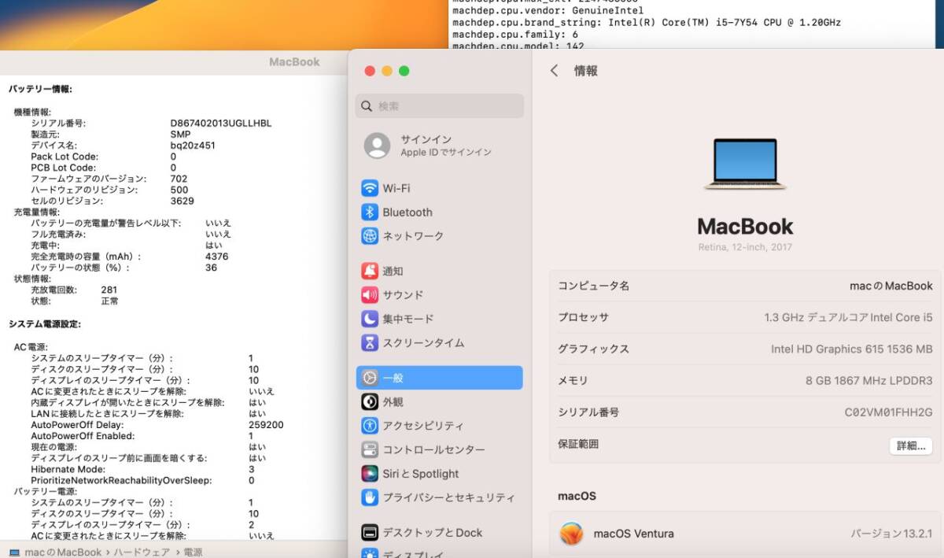The height and width of the screenshot is (558, 944).
Task: Select Bluetooth in the settings sidebar
Action: tap(409, 212)
